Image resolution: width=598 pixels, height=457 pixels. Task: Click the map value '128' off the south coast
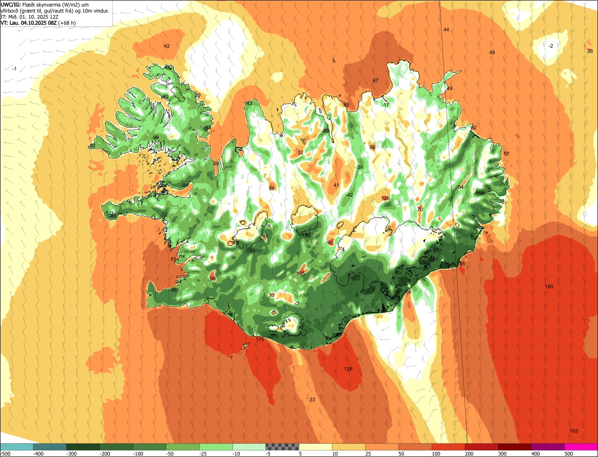(x=348, y=369)
